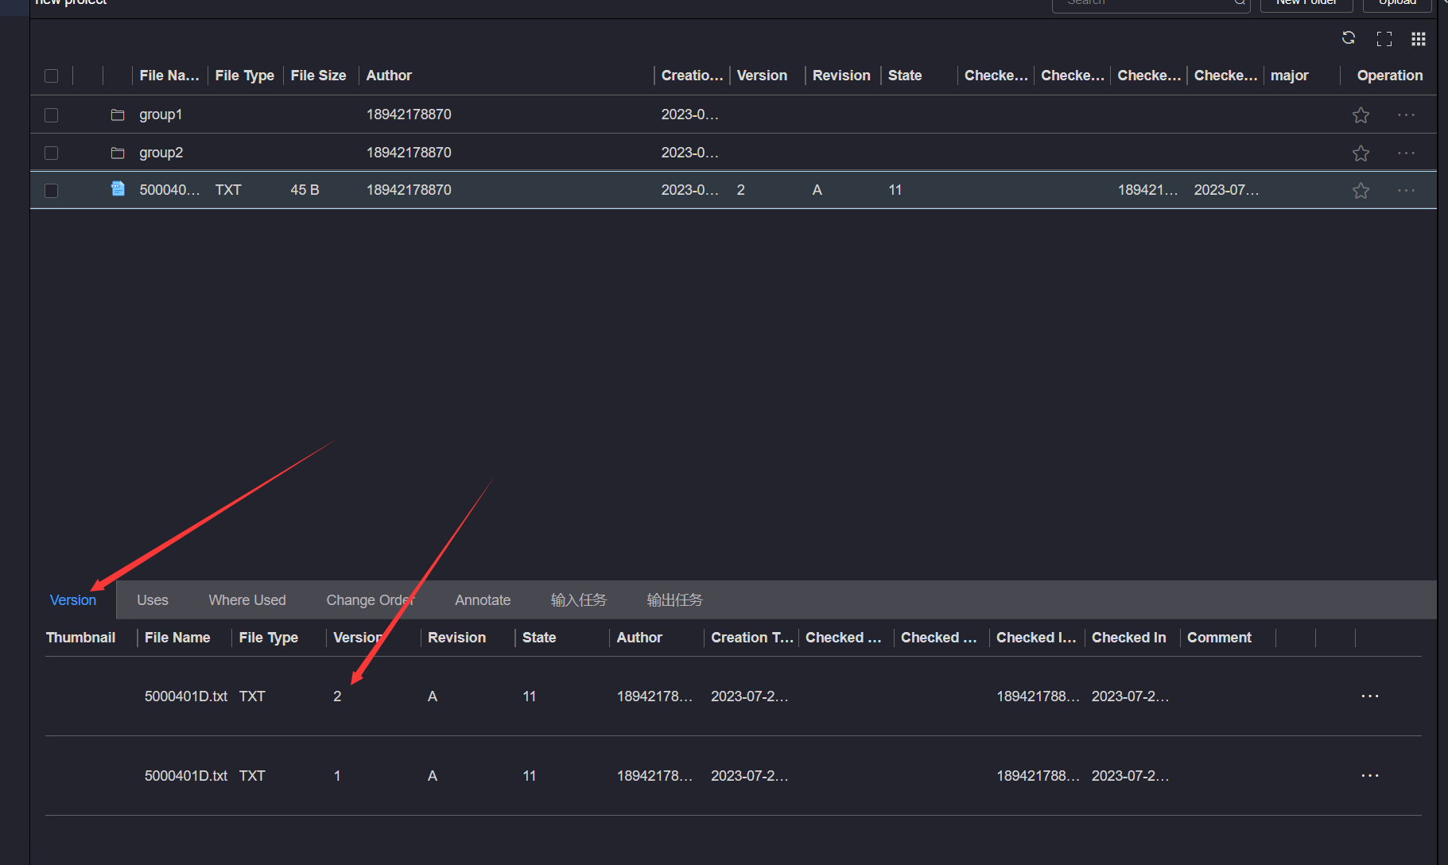This screenshot has height=865, width=1448.
Task: Click the major column header
Action: point(1289,76)
